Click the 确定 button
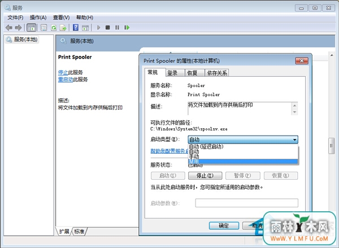339x248 pixels. 224,226
